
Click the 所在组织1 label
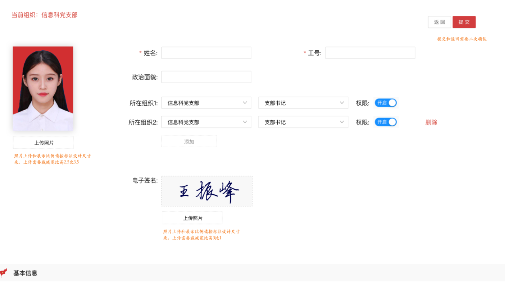point(144,103)
